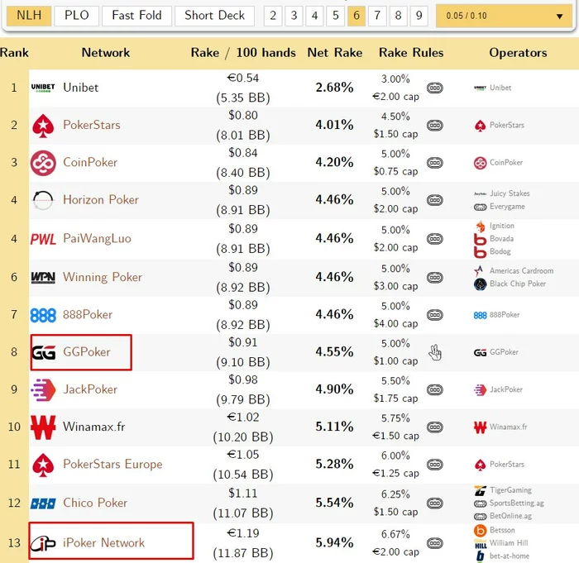
Task: Open the GGPoker network link
Action: point(86,352)
